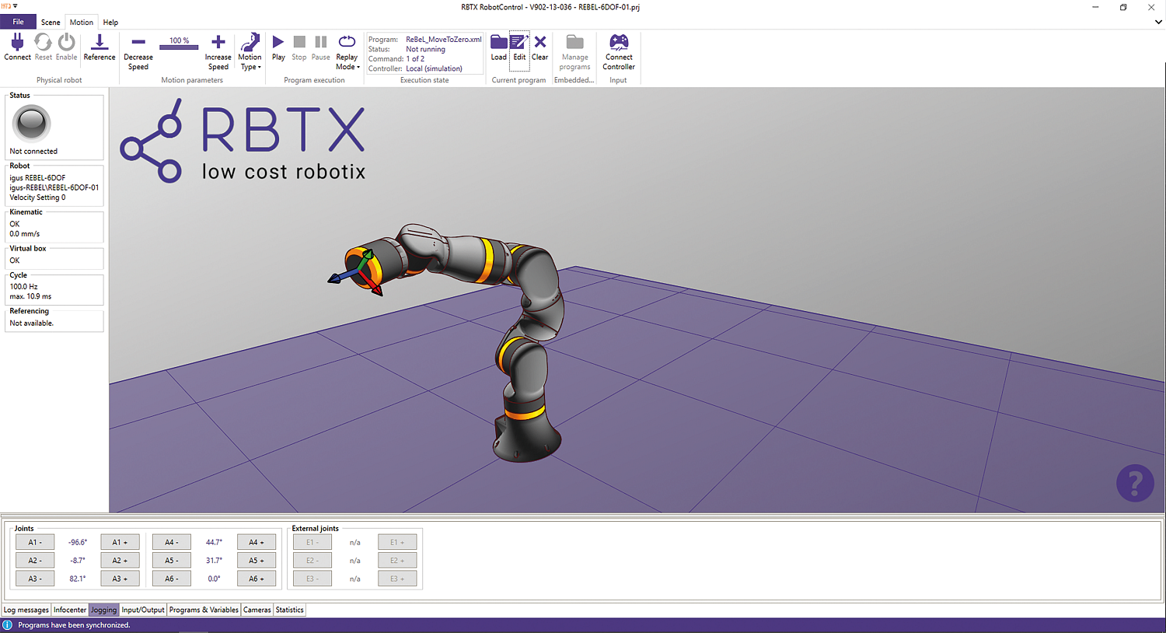Click the status bar info icon

(x=8, y=625)
